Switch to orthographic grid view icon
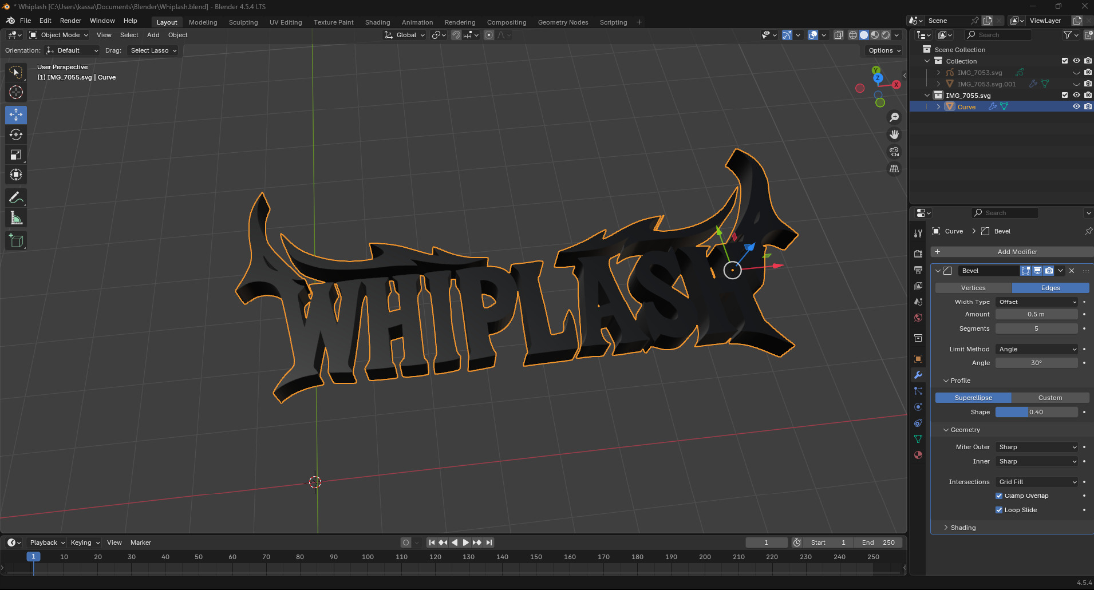The image size is (1094, 590). point(894,169)
